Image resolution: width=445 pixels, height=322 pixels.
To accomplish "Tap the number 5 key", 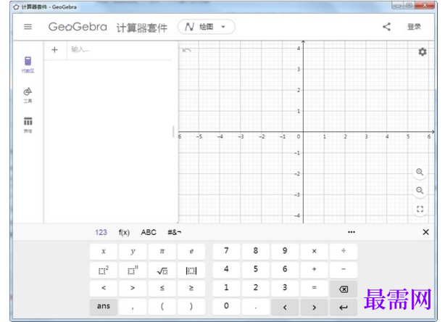I will (256, 270).
